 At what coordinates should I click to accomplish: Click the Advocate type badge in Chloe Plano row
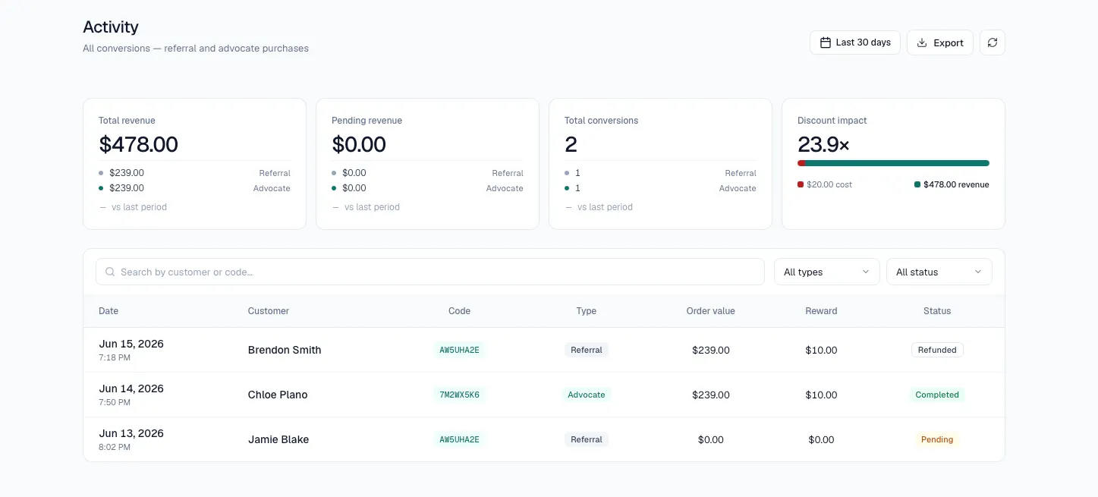pos(587,395)
